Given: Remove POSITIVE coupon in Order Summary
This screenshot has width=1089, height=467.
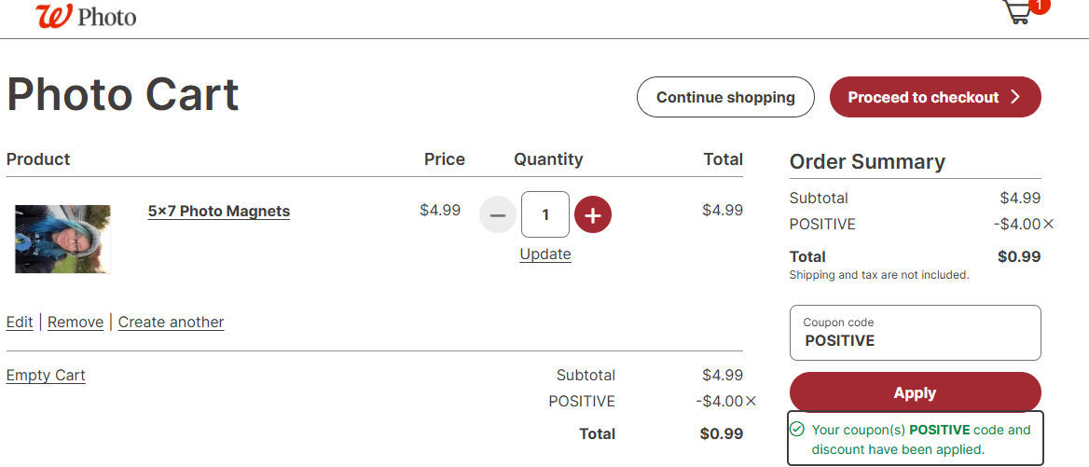Looking at the screenshot, I should click(1049, 224).
